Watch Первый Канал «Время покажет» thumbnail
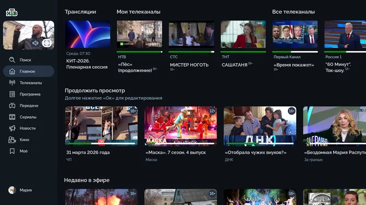The width and height of the screenshot is (366, 205). pyautogui.click(x=295, y=34)
